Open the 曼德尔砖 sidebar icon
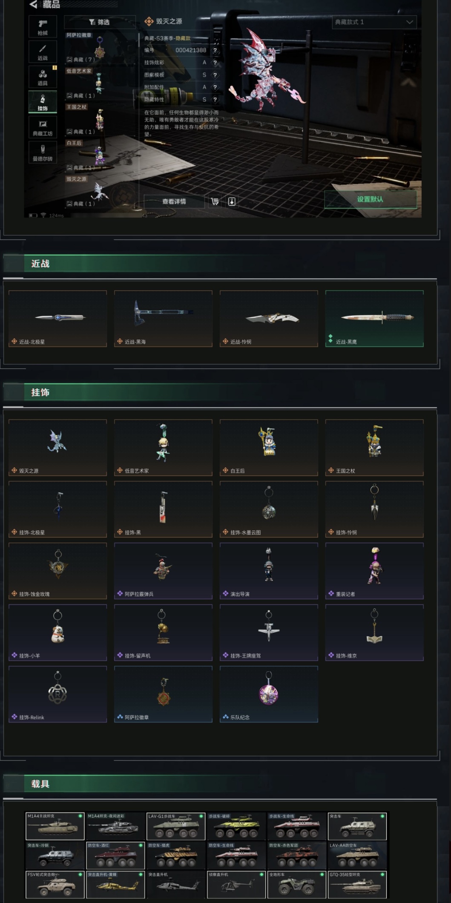The width and height of the screenshot is (451, 903). [43, 152]
